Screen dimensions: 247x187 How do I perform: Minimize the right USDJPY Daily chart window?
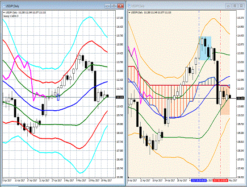click(x=228, y=6)
